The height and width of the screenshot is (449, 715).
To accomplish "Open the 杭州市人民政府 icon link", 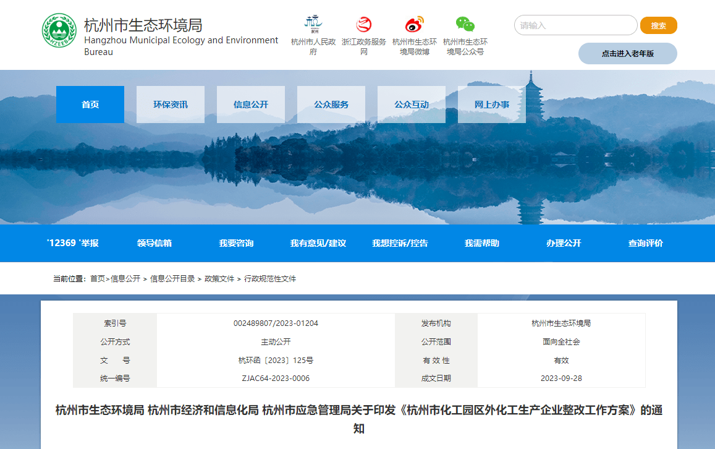I will (x=313, y=24).
